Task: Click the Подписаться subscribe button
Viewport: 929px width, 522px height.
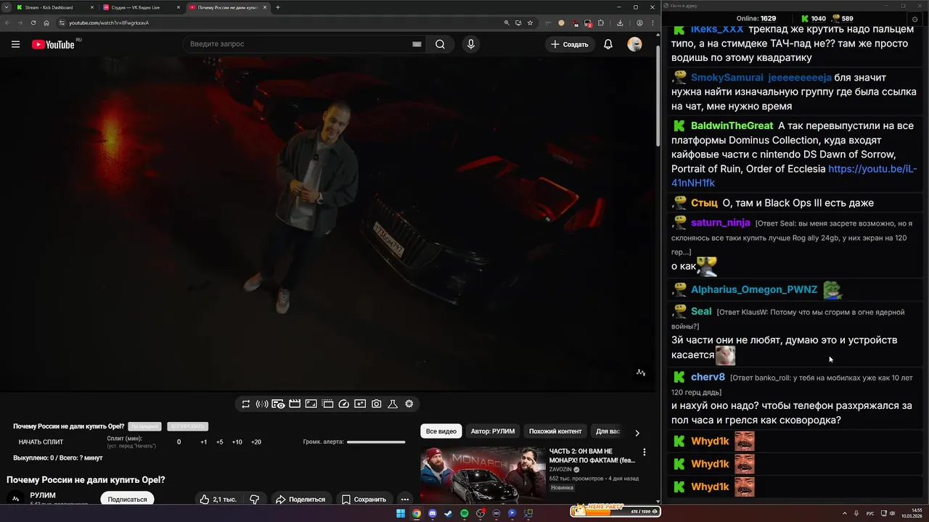Action: pos(128,500)
